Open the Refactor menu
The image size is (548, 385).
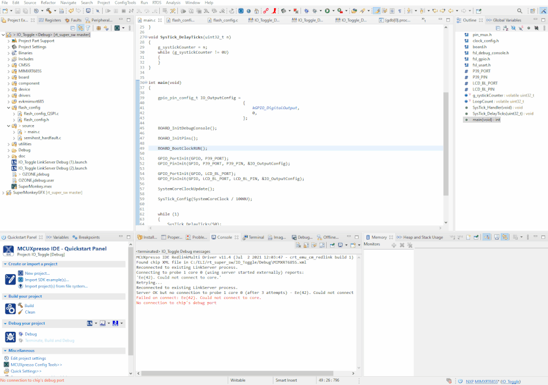click(48, 2)
